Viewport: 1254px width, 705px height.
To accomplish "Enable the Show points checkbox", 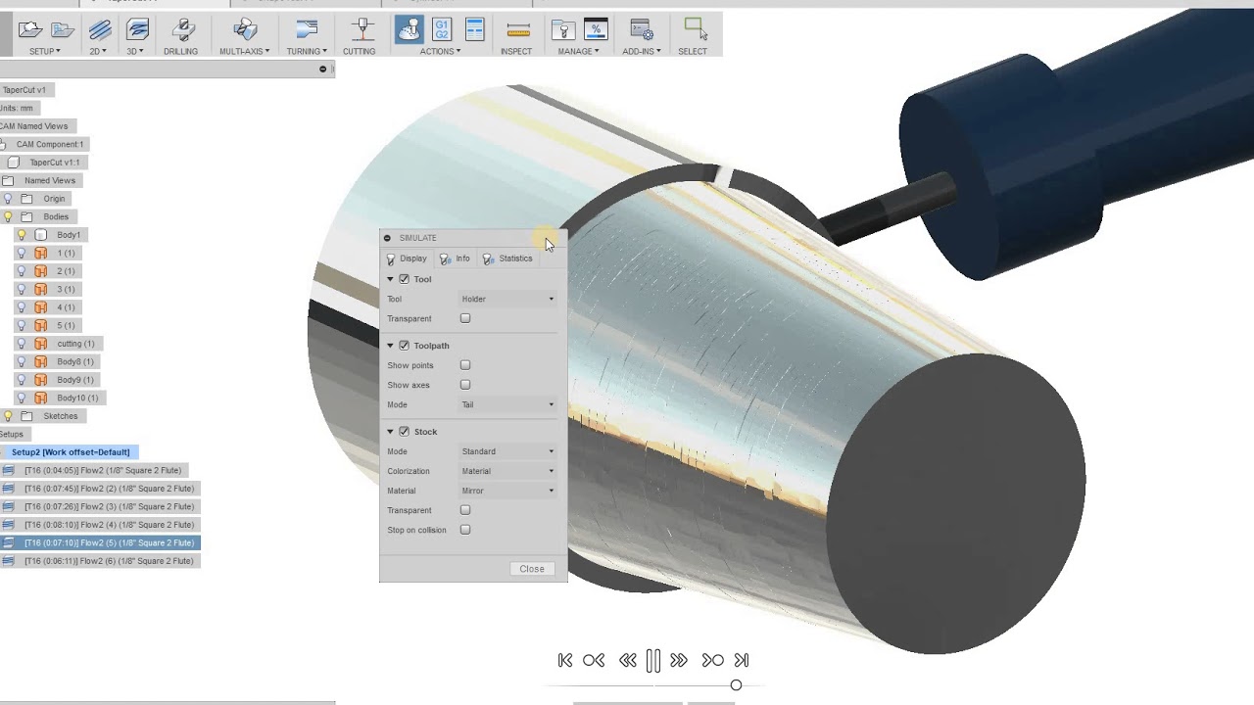I will click(465, 365).
